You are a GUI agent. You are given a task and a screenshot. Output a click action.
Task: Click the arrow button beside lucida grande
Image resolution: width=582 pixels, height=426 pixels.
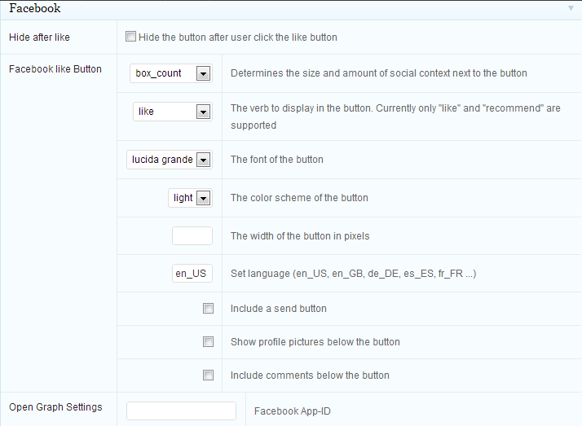[203, 160]
